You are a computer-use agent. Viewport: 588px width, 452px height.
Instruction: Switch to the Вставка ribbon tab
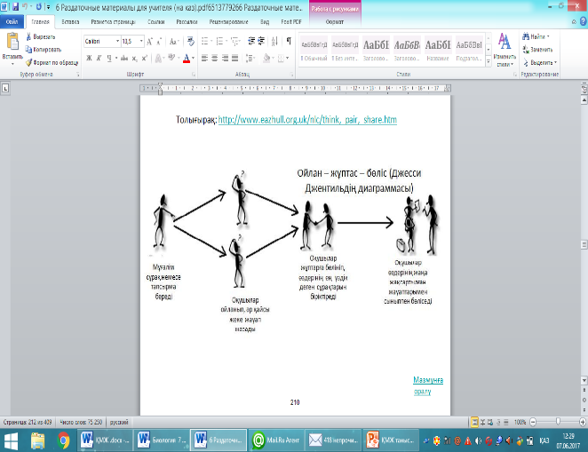pos(70,22)
